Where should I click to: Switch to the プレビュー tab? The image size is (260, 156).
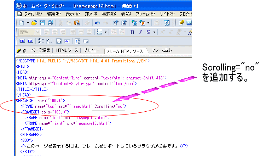tap(92, 50)
